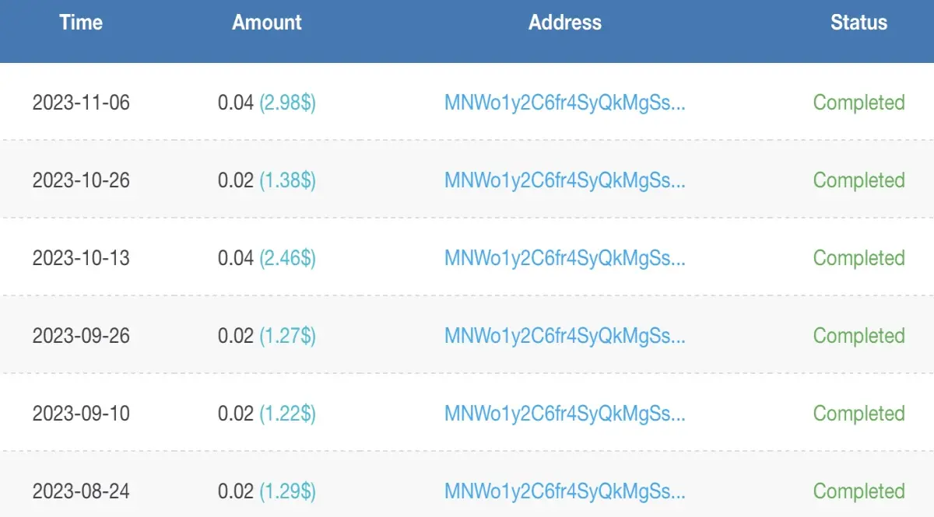Click Completed status on 2023-11-06 row

(x=859, y=103)
